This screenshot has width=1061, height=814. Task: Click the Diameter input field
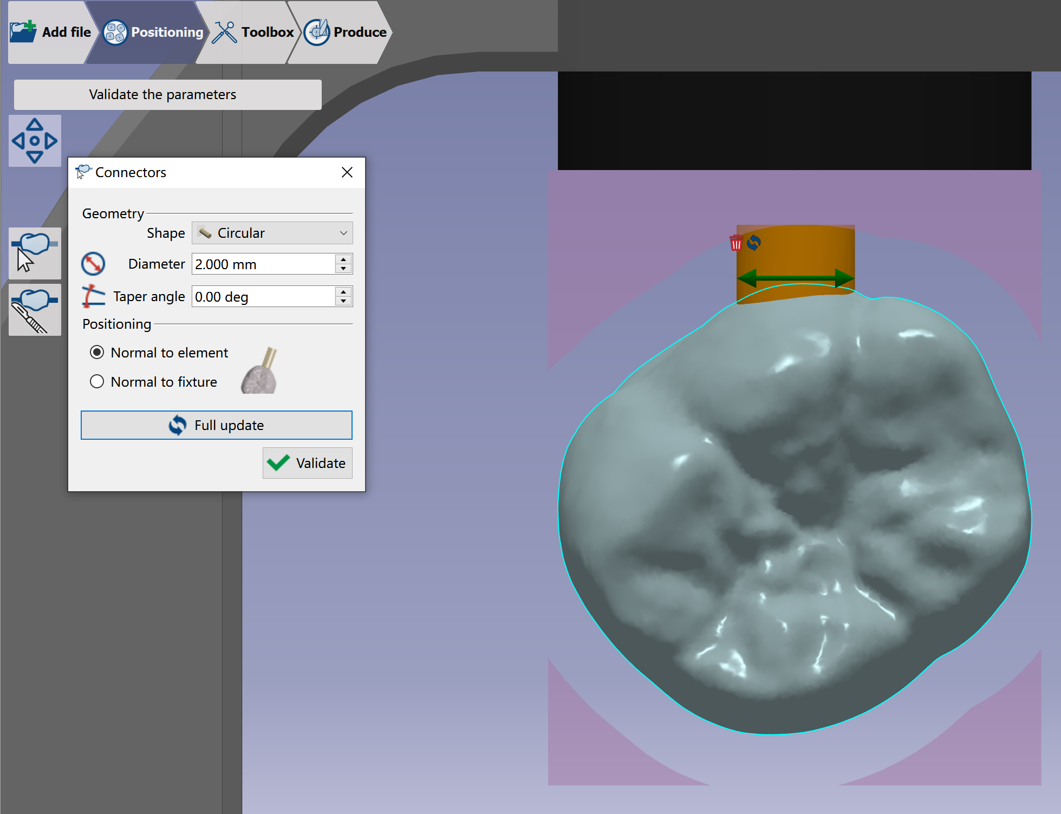point(264,264)
